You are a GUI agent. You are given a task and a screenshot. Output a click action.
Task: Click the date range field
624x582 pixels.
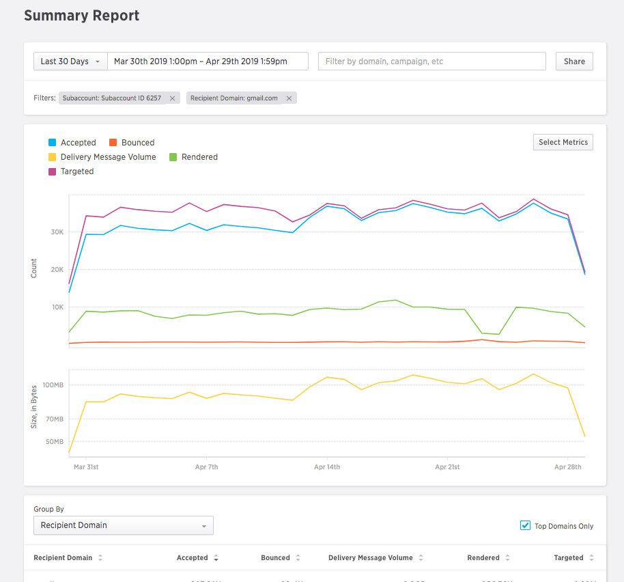[x=208, y=61]
